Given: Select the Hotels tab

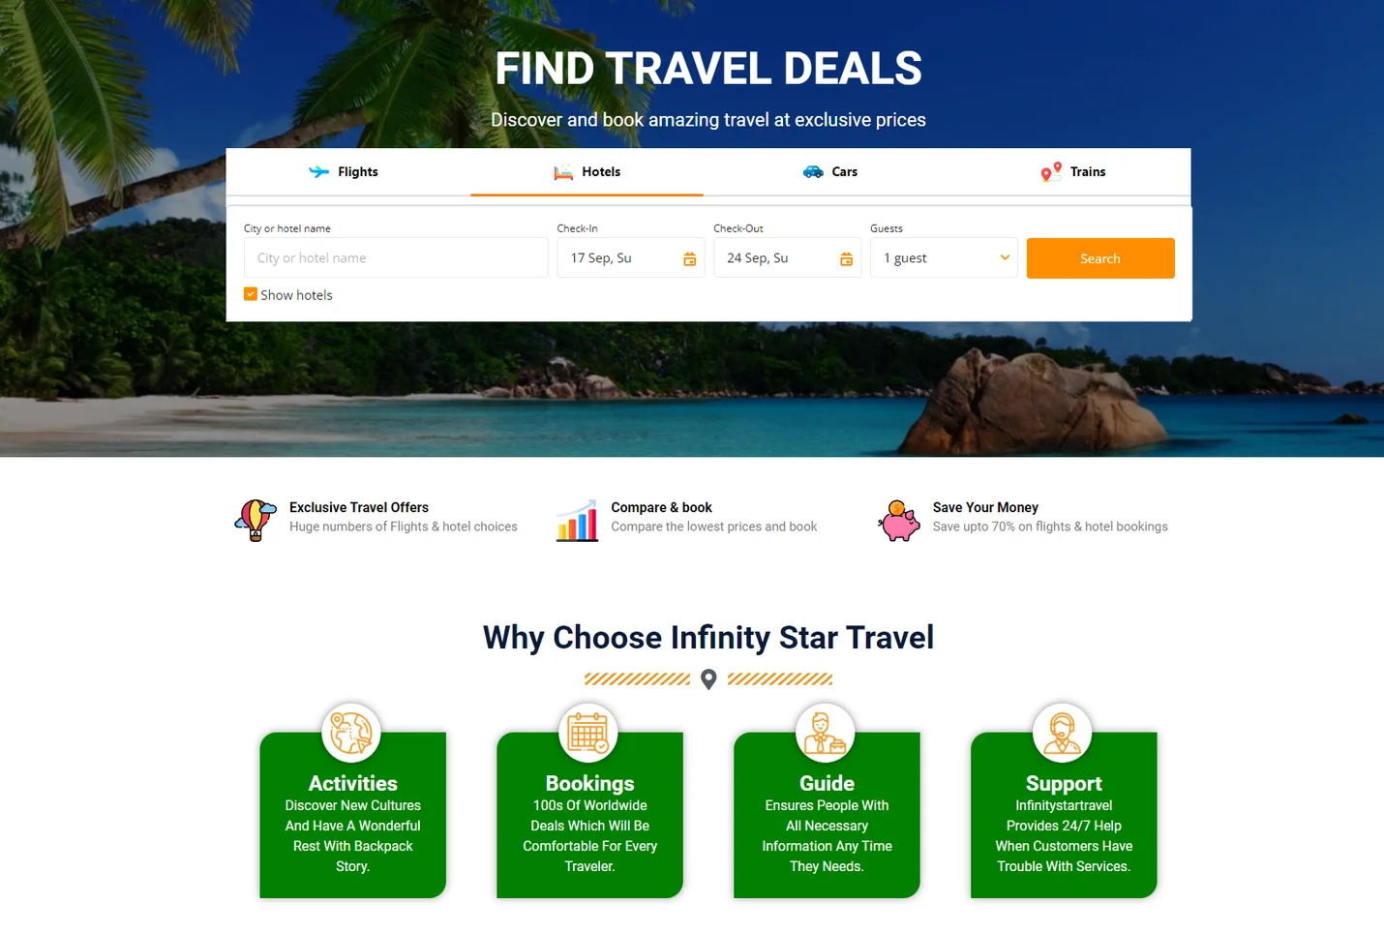Looking at the screenshot, I should 587,172.
